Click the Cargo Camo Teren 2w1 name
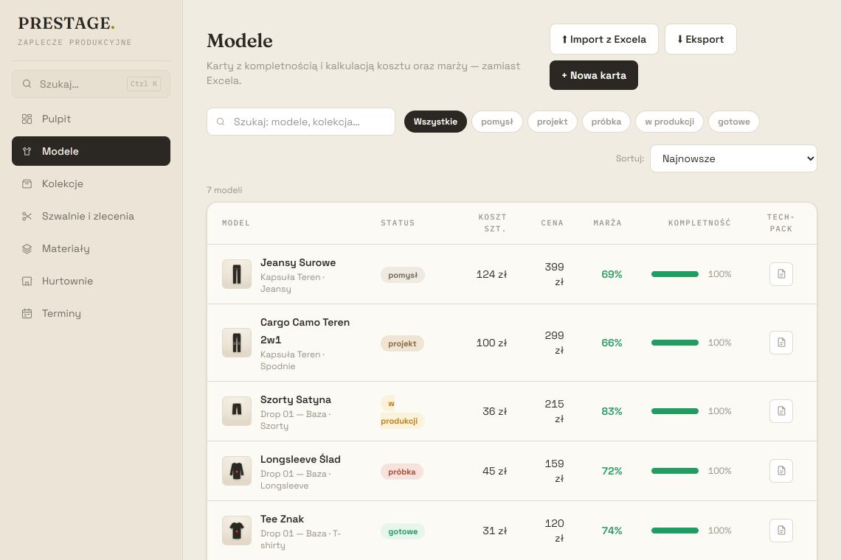This screenshot has height=560, width=841. pyautogui.click(x=305, y=331)
